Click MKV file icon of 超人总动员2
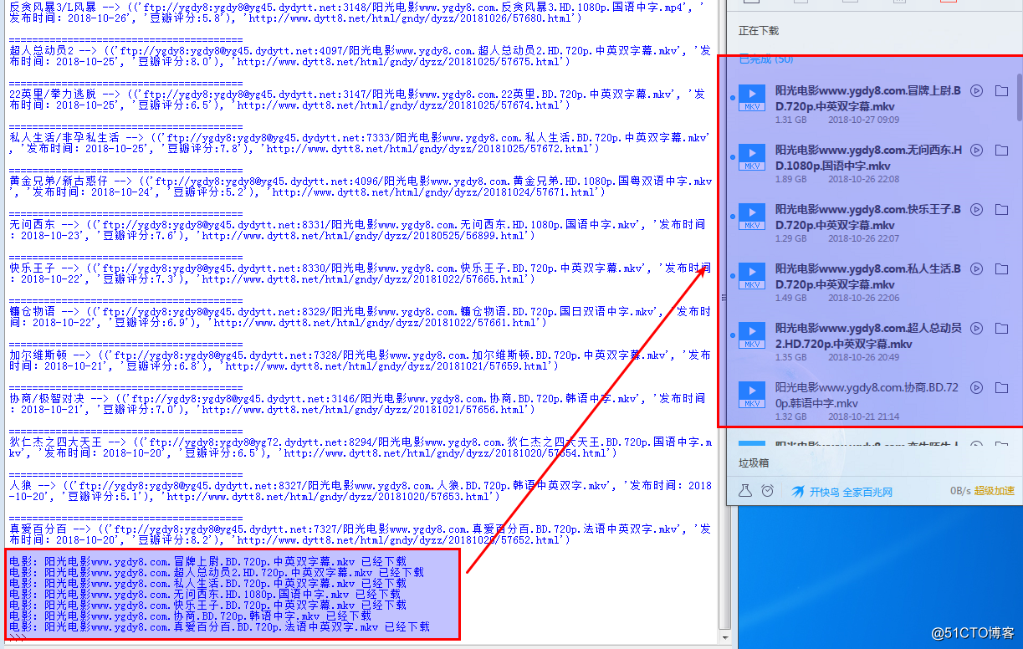 [752, 335]
